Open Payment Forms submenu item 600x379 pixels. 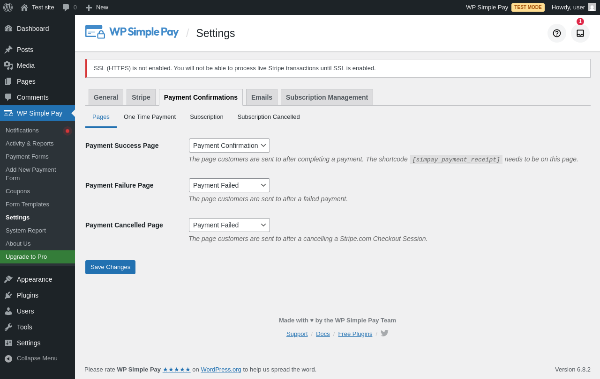[37, 157]
